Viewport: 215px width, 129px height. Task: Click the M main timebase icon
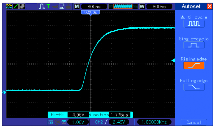pos(77,6)
